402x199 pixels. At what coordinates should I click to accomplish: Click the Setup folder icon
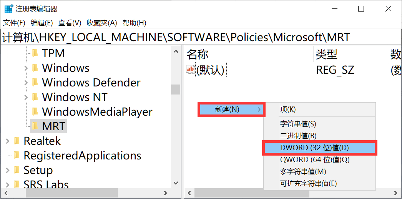tap(17, 170)
